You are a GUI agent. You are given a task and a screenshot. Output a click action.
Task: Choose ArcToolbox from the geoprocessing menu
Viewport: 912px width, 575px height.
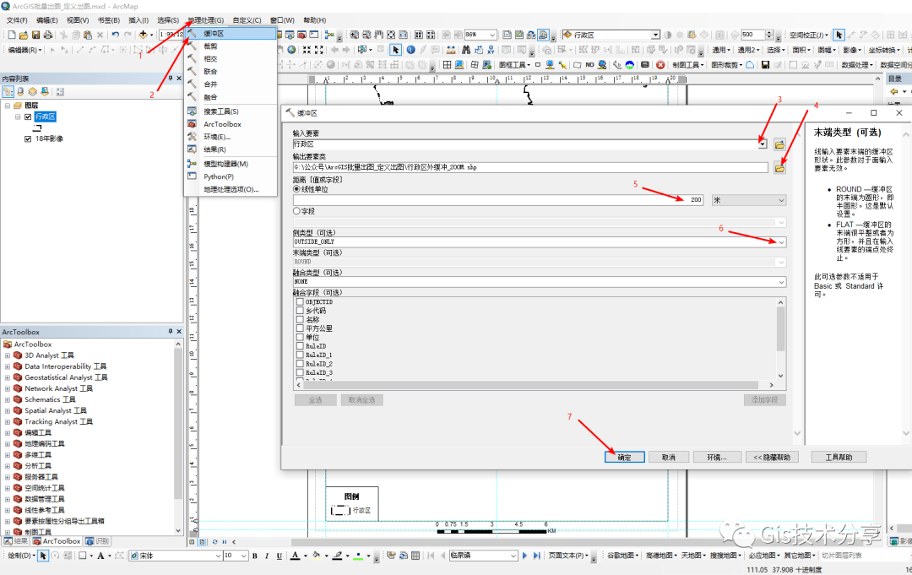[231, 124]
